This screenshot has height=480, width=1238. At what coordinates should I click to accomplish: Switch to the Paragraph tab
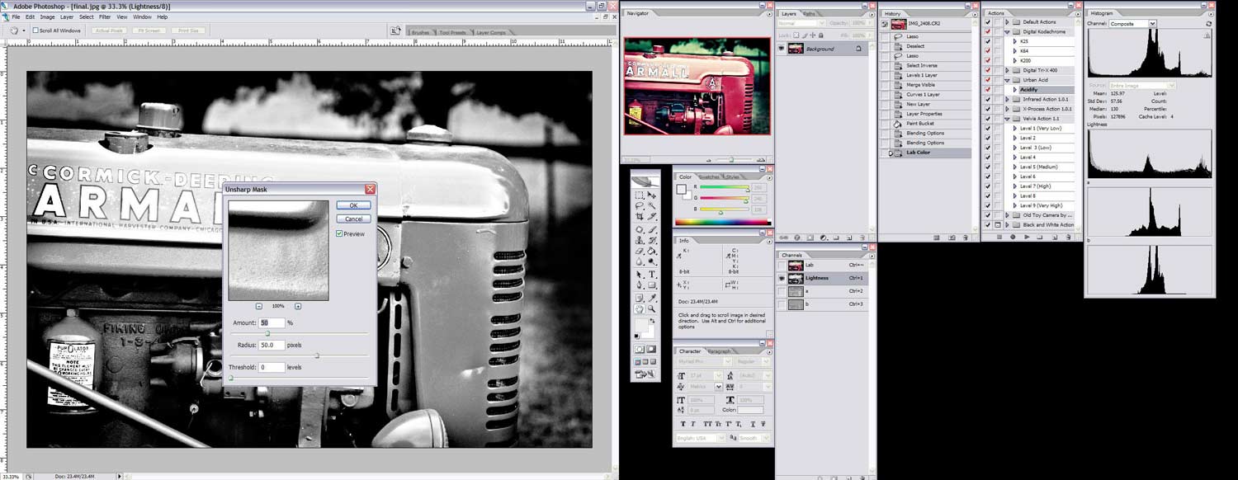pos(719,351)
